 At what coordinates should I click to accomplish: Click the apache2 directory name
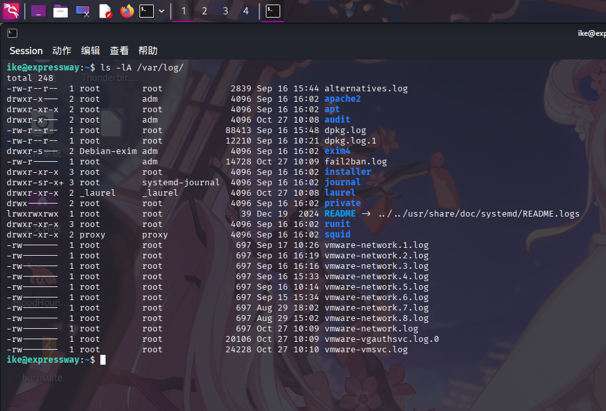342,99
